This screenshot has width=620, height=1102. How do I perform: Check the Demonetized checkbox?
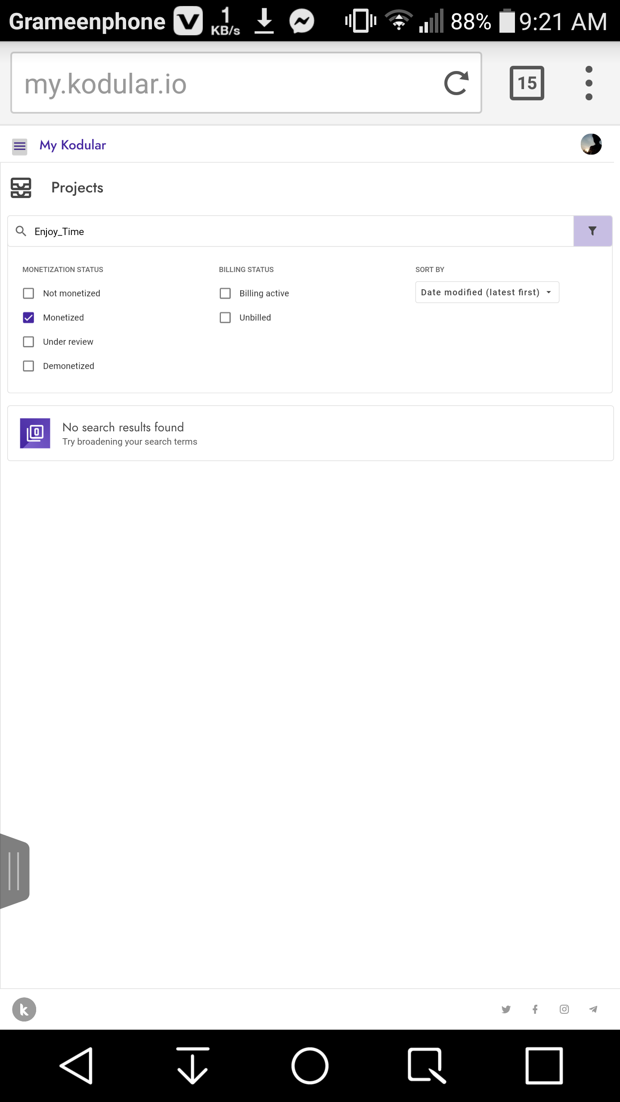[28, 366]
